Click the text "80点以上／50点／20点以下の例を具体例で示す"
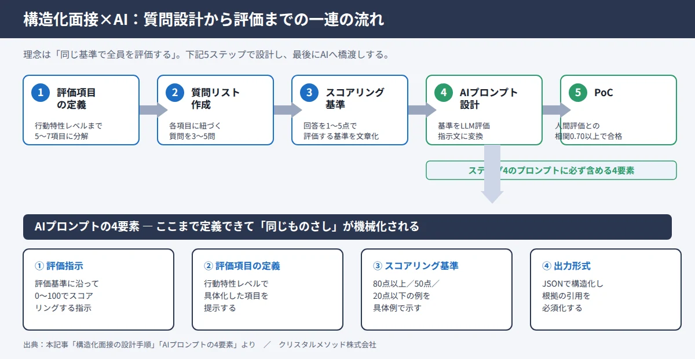The height and width of the screenshot is (359, 695). click(x=407, y=296)
